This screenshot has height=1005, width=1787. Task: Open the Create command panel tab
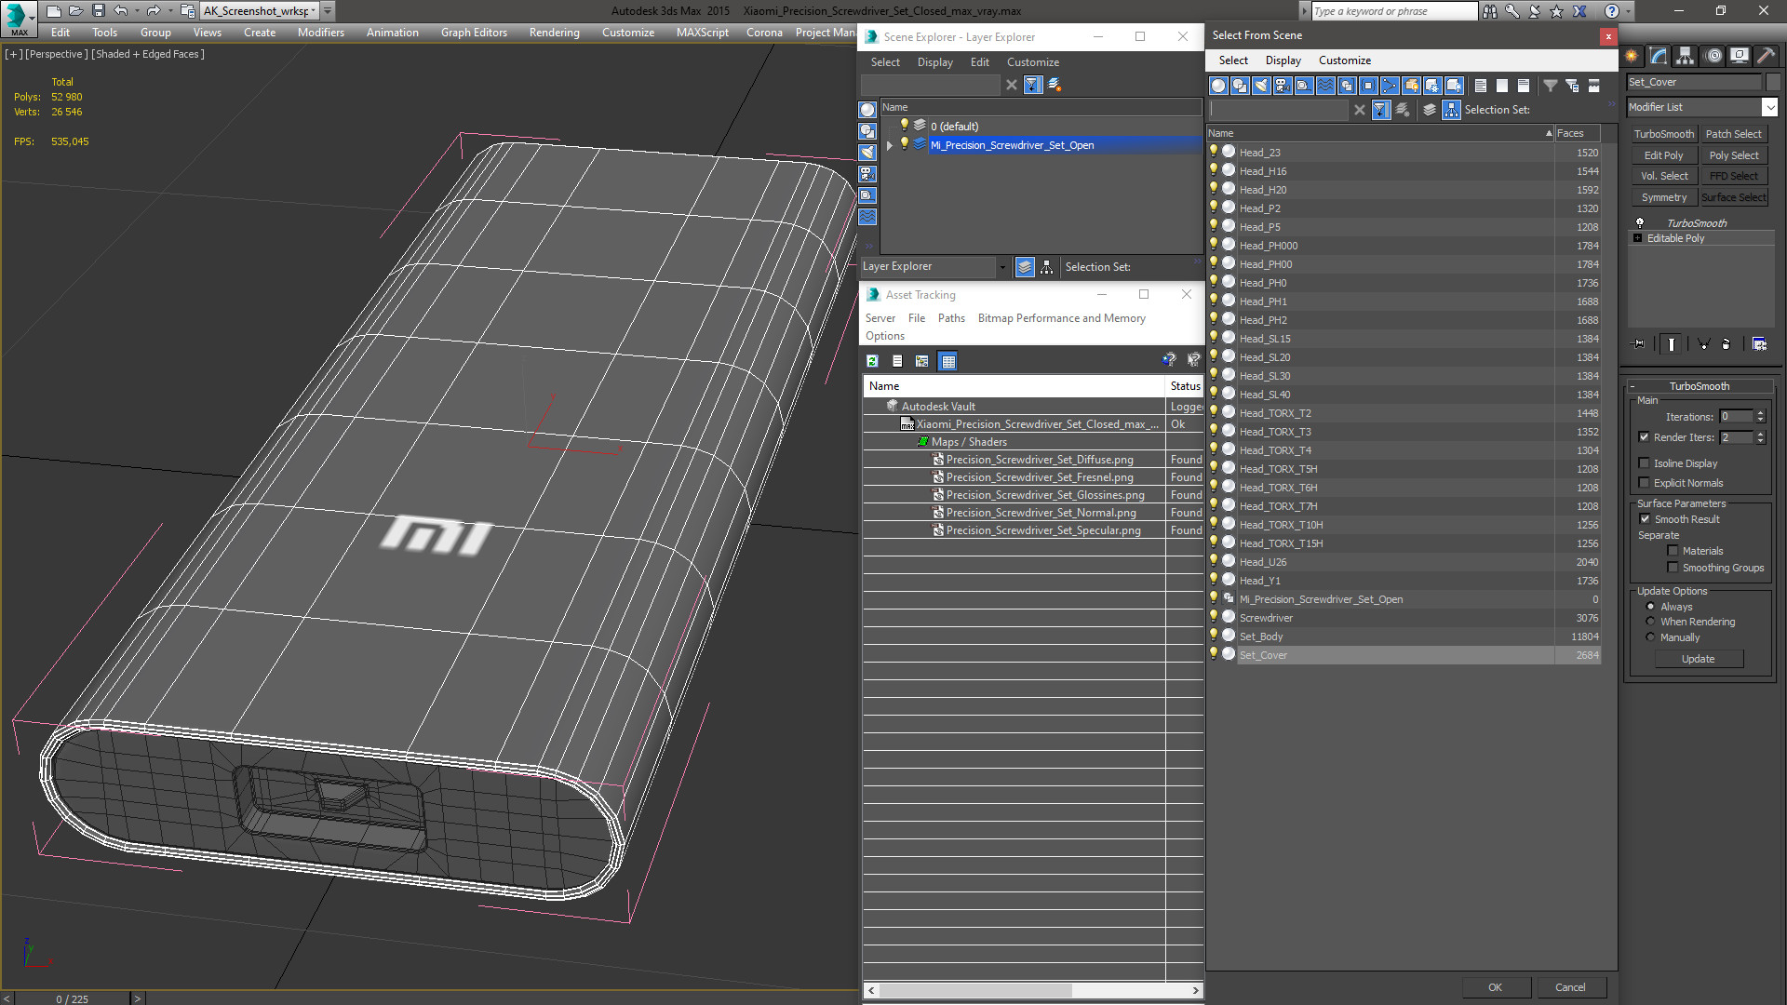1632,56
